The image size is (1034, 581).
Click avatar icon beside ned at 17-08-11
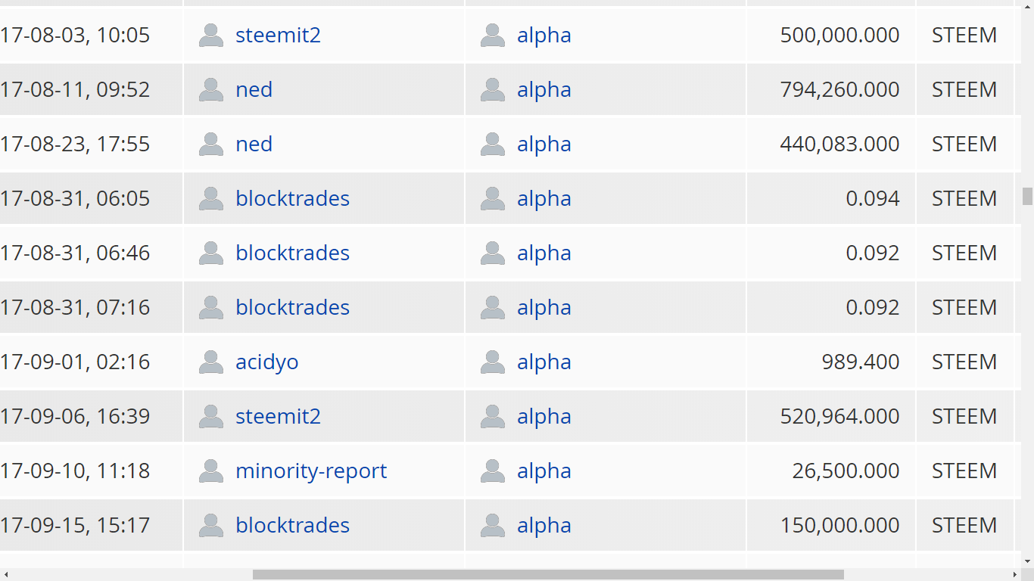click(x=211, y=90)
